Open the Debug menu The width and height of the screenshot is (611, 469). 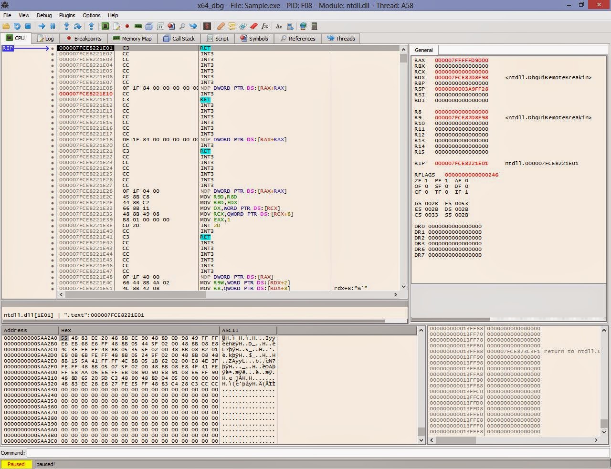44,15
